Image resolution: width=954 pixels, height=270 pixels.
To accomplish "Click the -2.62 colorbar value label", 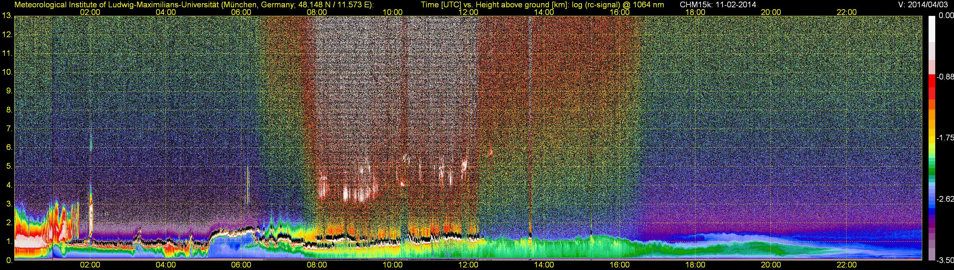I will coord(945,199).
